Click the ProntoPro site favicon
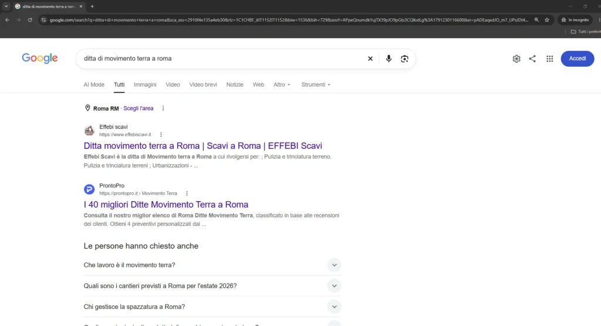The image size is (601, 326). pyautogui.click(x=89, y=189)
